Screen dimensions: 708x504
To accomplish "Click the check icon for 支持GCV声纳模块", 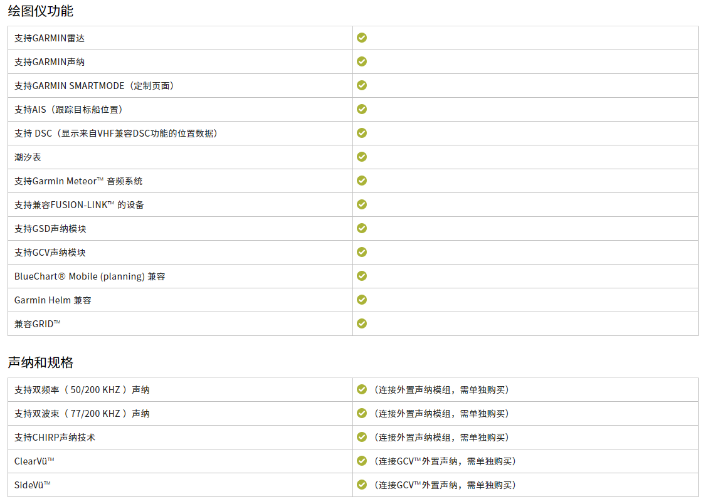I will 362,252.
